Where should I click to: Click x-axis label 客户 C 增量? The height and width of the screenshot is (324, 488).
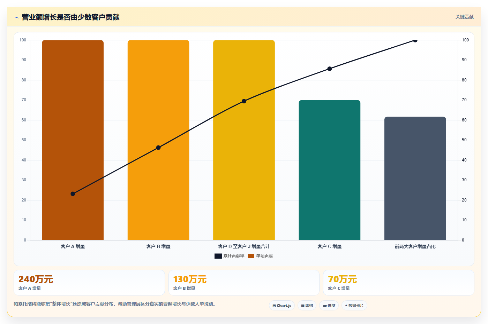pyautogui.click(x=330, y=246)
